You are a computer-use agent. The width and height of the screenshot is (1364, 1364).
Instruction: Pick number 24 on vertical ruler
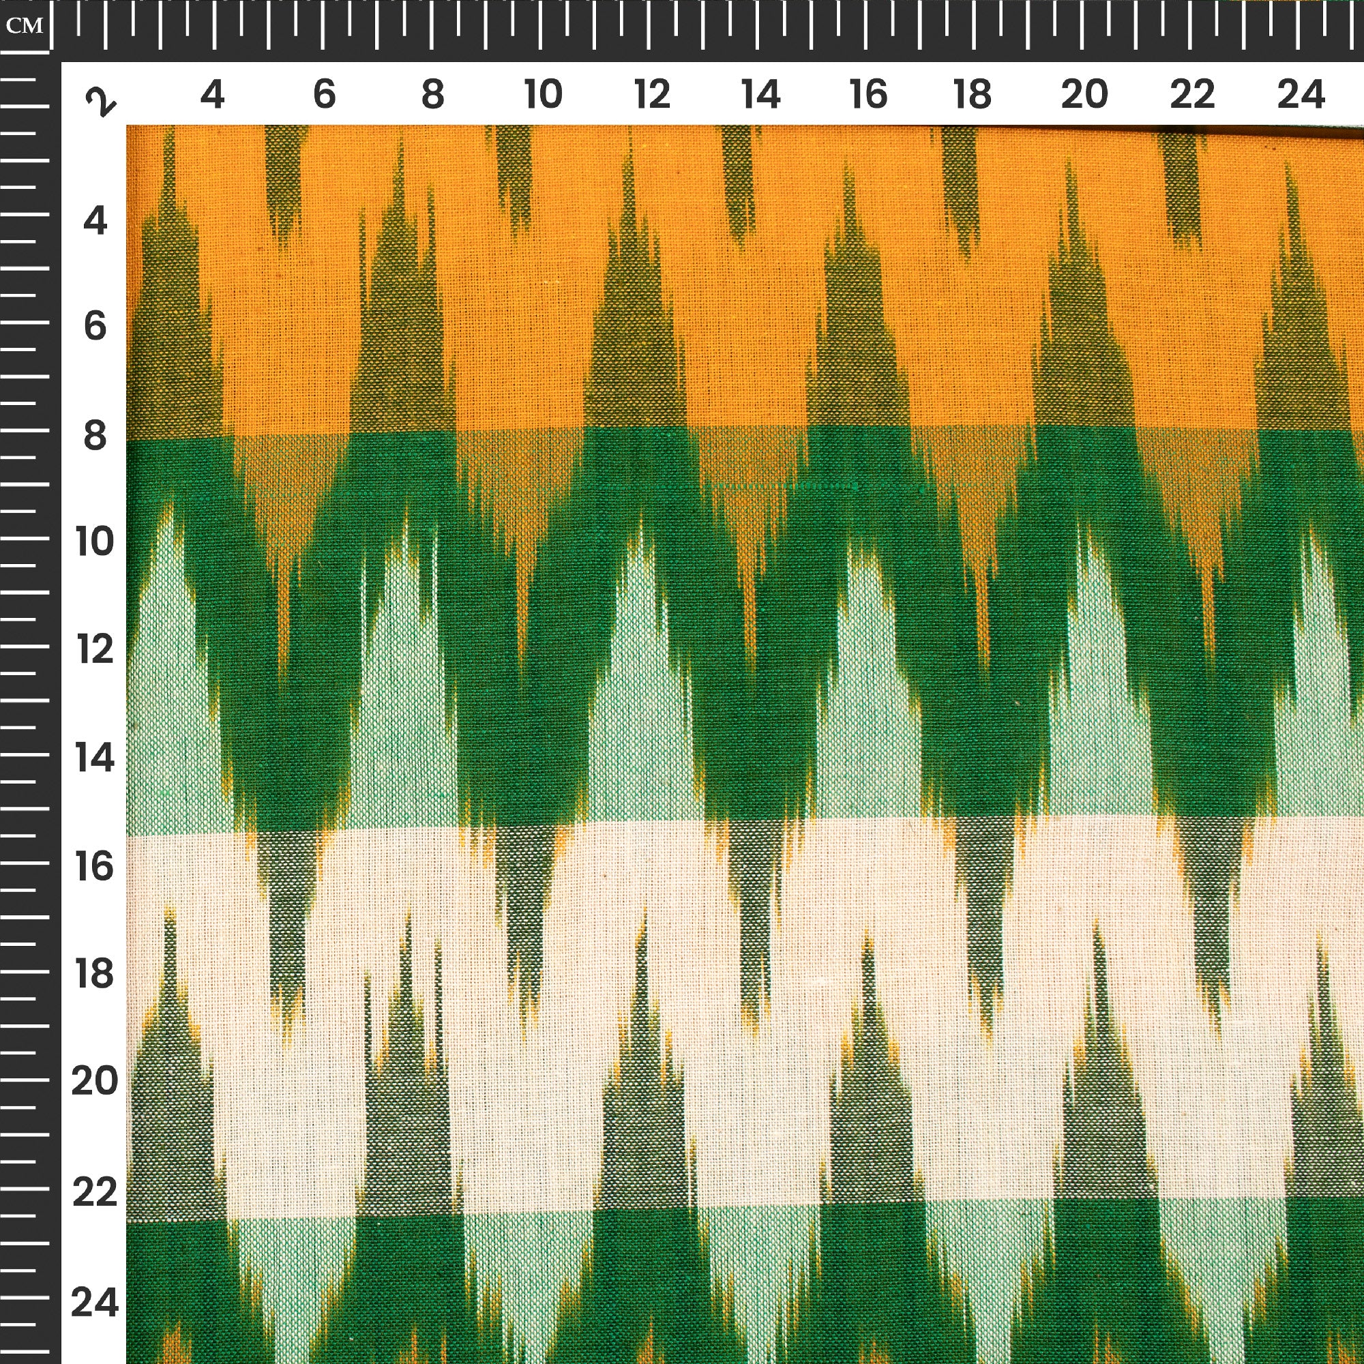click(95, 1303)
